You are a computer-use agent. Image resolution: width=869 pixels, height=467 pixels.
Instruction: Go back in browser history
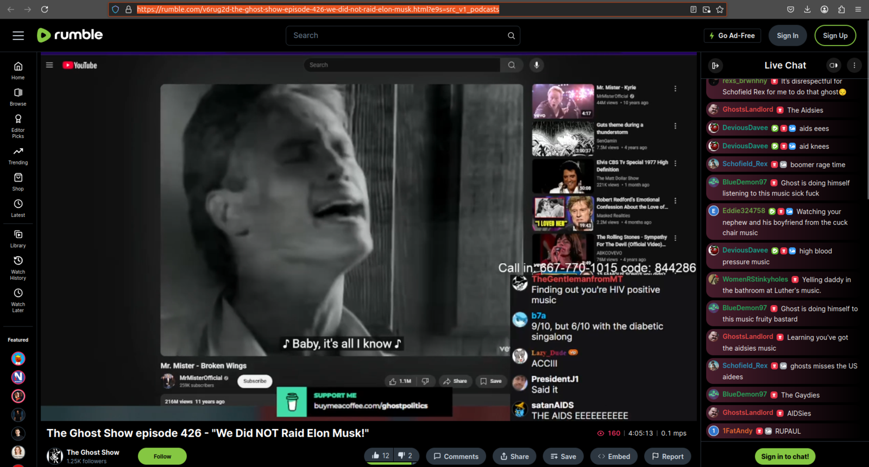click(11, 9)
